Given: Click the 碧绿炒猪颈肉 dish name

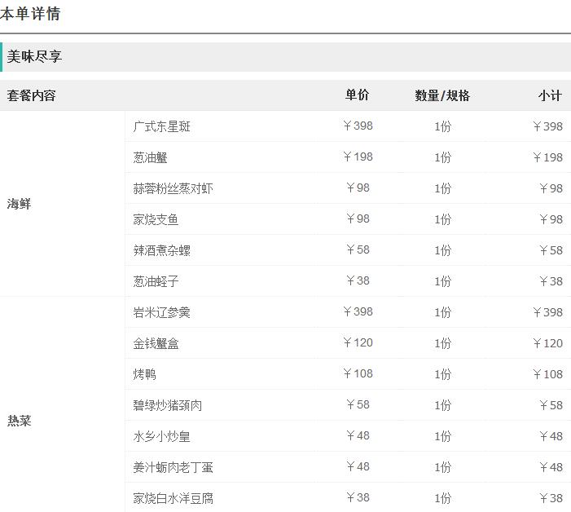Looking at the screenshot, I should point(168,405).
